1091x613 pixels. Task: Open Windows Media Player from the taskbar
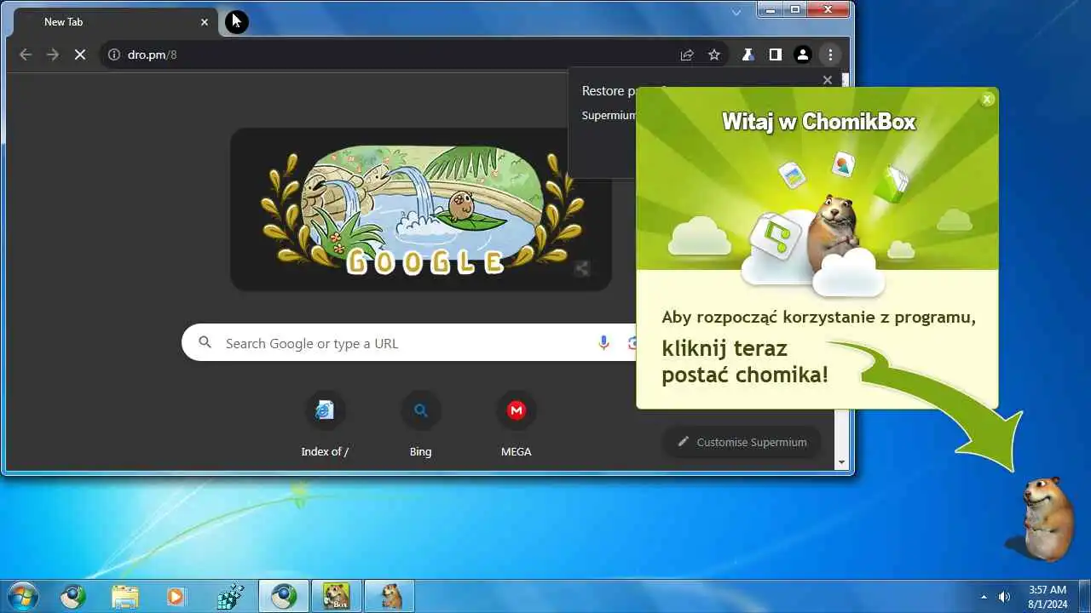(x=176, y=596)
